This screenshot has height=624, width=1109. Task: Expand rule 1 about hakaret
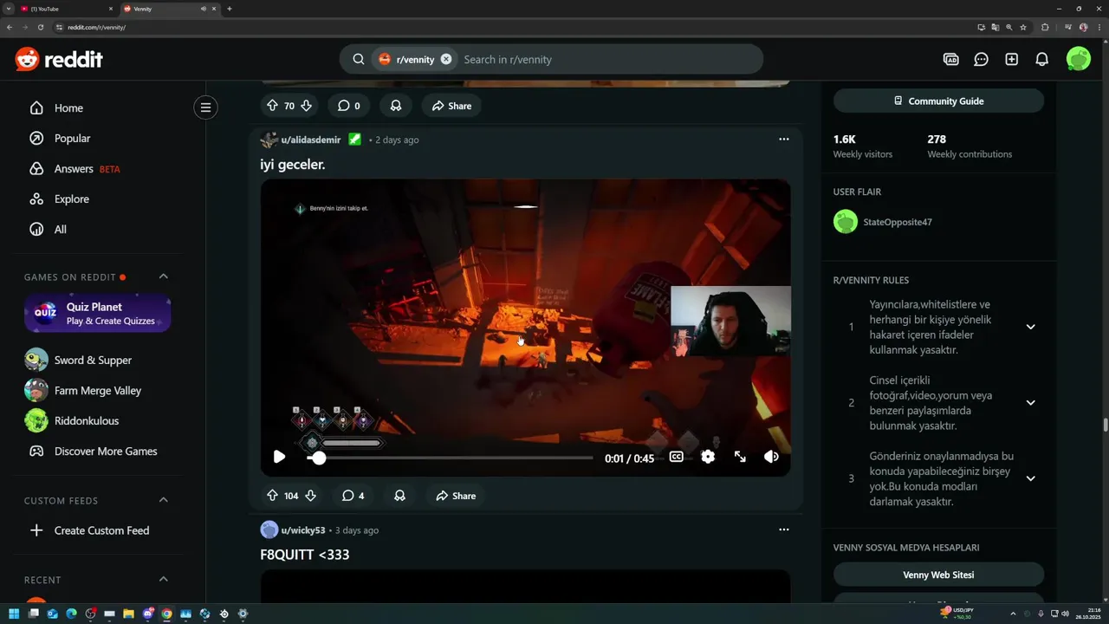[1030, 327]
